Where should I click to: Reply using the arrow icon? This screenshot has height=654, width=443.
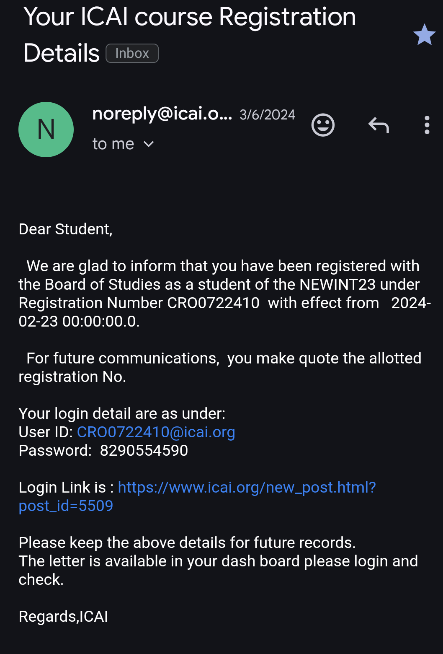click(379, 125)
